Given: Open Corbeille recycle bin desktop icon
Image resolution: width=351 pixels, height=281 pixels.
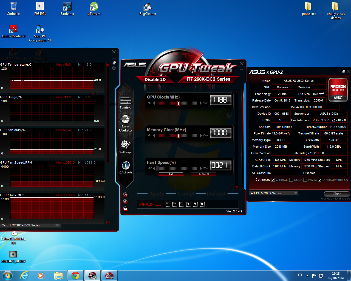Looking at the screenshot, I should pyautogui.click(x=13, y=9).
